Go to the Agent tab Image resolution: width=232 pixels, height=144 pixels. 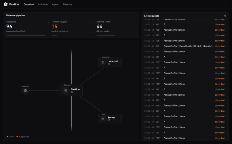click(x=55, y=4)
